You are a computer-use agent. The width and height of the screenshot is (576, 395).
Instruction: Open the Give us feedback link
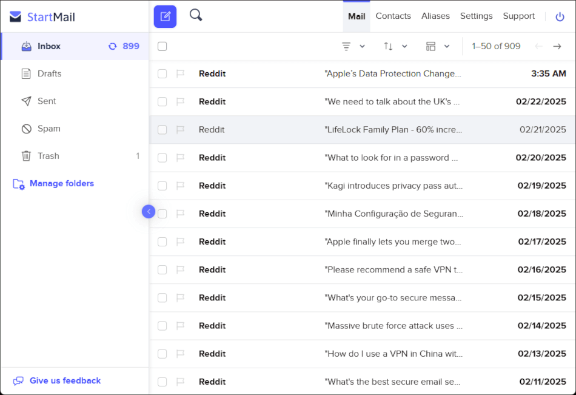coord(64,380)
